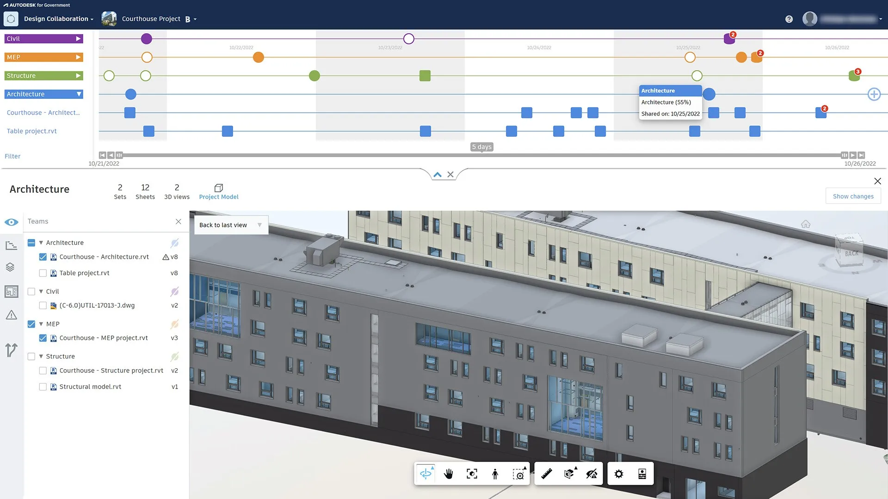Open the timeline Filter link
Image resolution: width=888 pixels, height=499 pixels.
pos(12,156)
